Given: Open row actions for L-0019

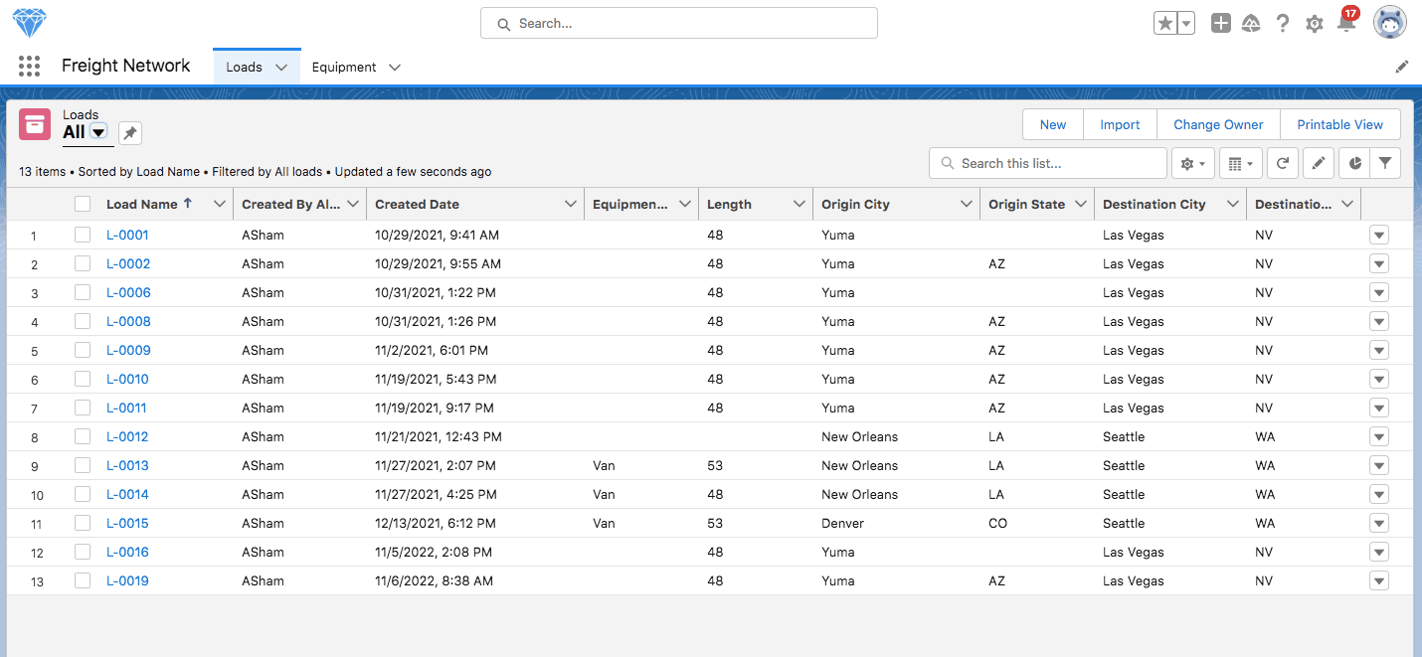Looking at the screenshot, I should click(x=1378, y=581).
